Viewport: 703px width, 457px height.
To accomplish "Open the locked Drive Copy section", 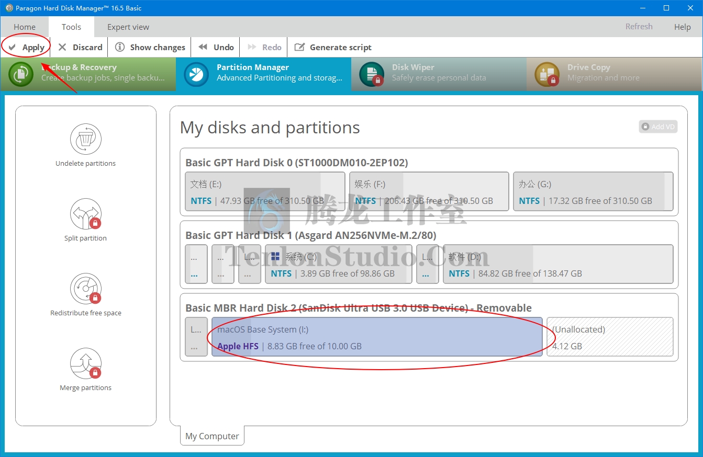I will tap(614, 74).
